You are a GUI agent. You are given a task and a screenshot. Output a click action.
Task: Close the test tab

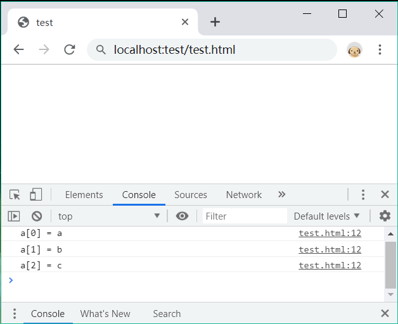coord(185,22)
